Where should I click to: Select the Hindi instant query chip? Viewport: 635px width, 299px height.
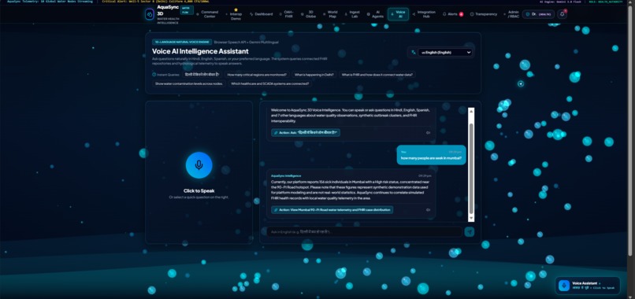[202, 75]
